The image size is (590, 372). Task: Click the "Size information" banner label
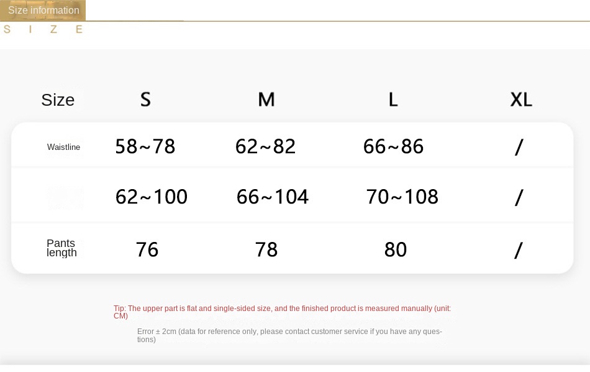(43, 11)
